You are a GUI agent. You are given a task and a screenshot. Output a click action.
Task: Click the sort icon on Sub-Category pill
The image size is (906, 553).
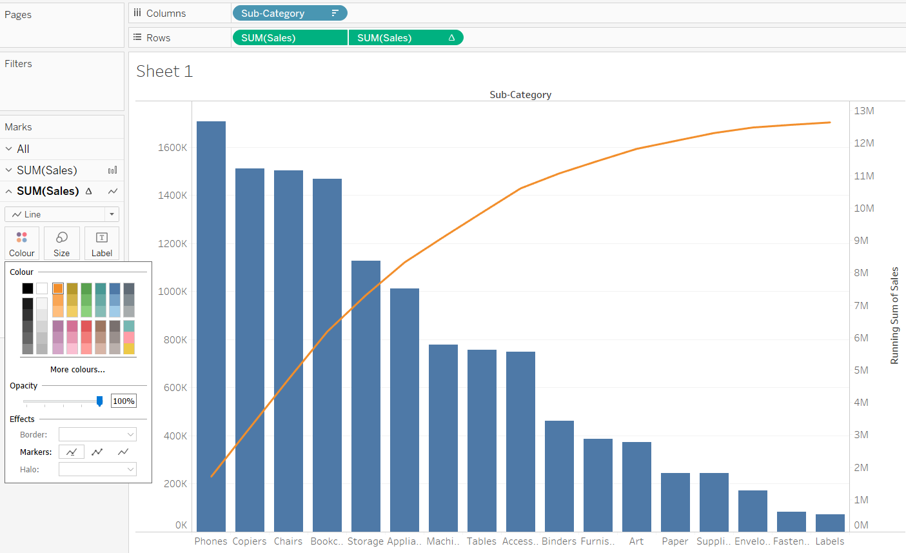(x=335, y=13)
